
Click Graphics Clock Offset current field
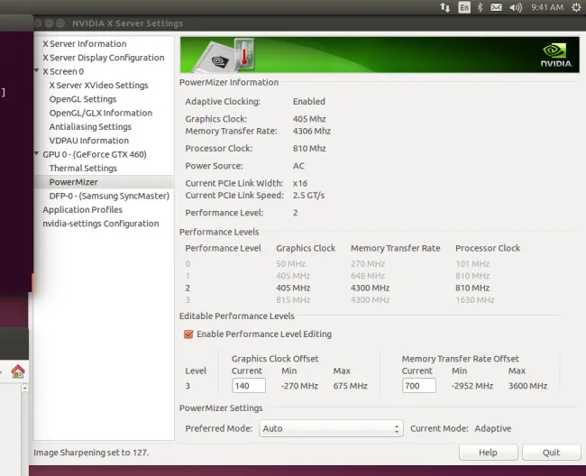[249, 386]
